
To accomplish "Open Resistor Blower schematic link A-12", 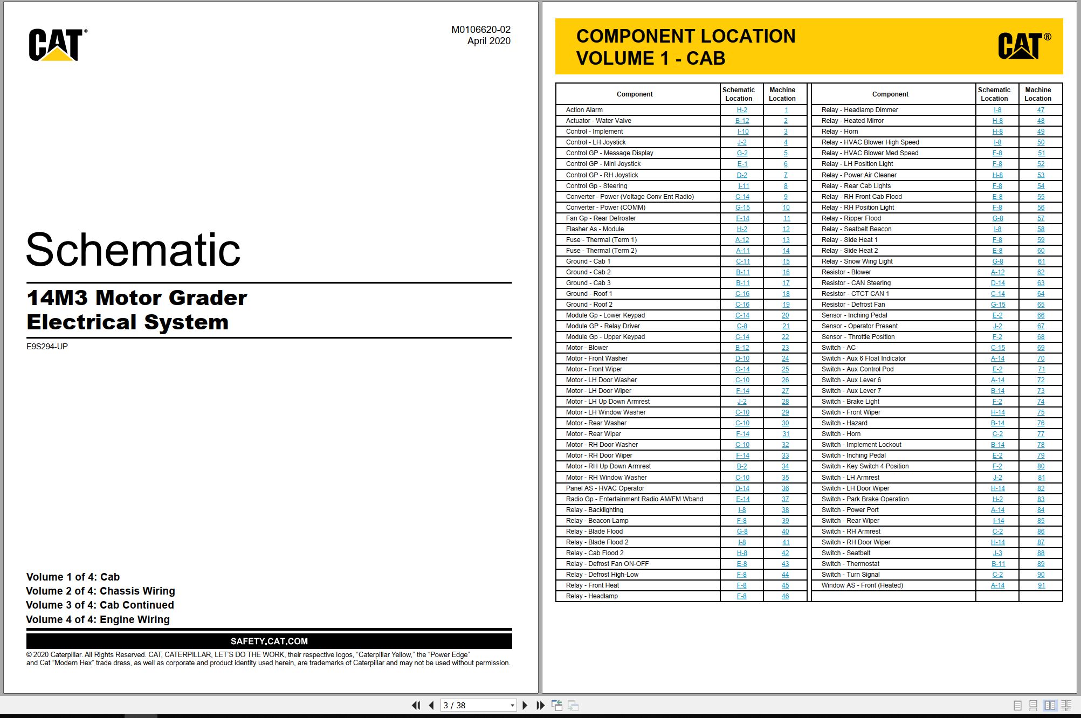I will click(x=997, y=272).
